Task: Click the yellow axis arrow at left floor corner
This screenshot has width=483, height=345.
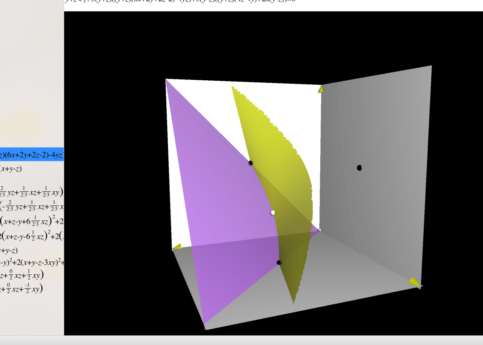Action: [x=177, y=247]
